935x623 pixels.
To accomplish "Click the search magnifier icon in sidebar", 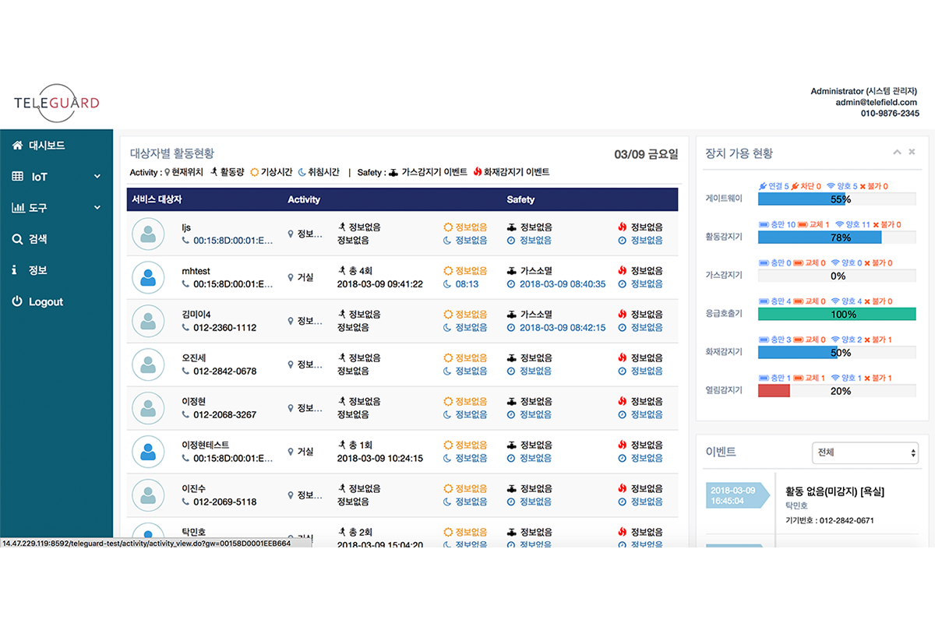I will 17,239.
